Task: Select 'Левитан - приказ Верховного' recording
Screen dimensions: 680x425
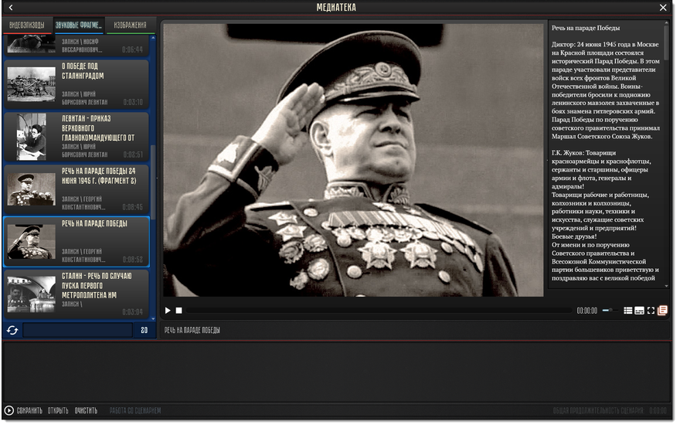Action: pos(76,137)
